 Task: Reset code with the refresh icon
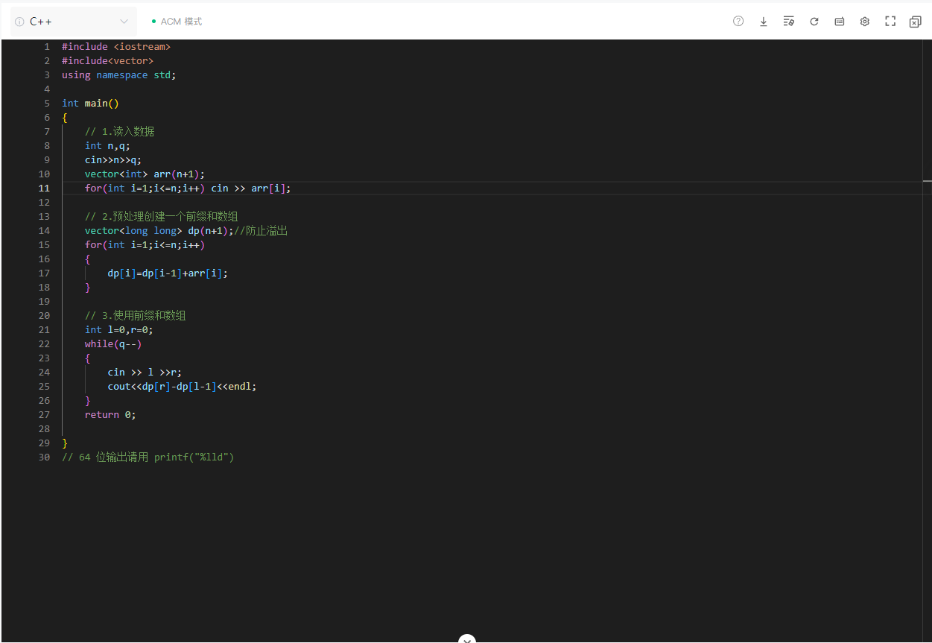click(x=814, y=22)
